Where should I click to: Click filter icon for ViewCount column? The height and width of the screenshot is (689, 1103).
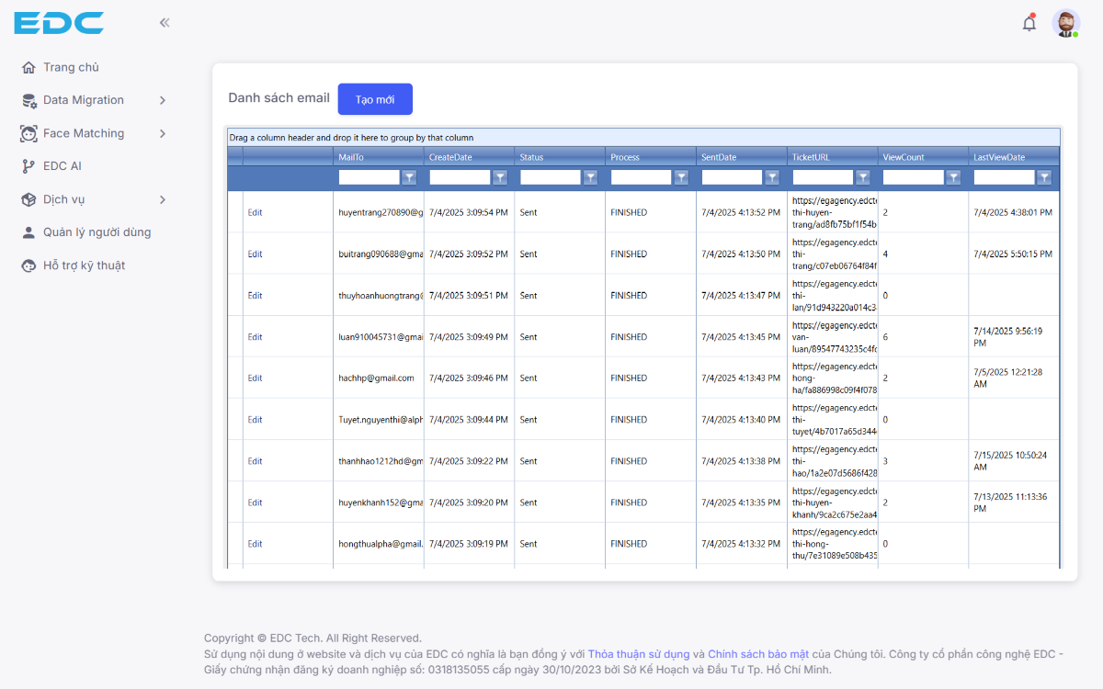954,177
